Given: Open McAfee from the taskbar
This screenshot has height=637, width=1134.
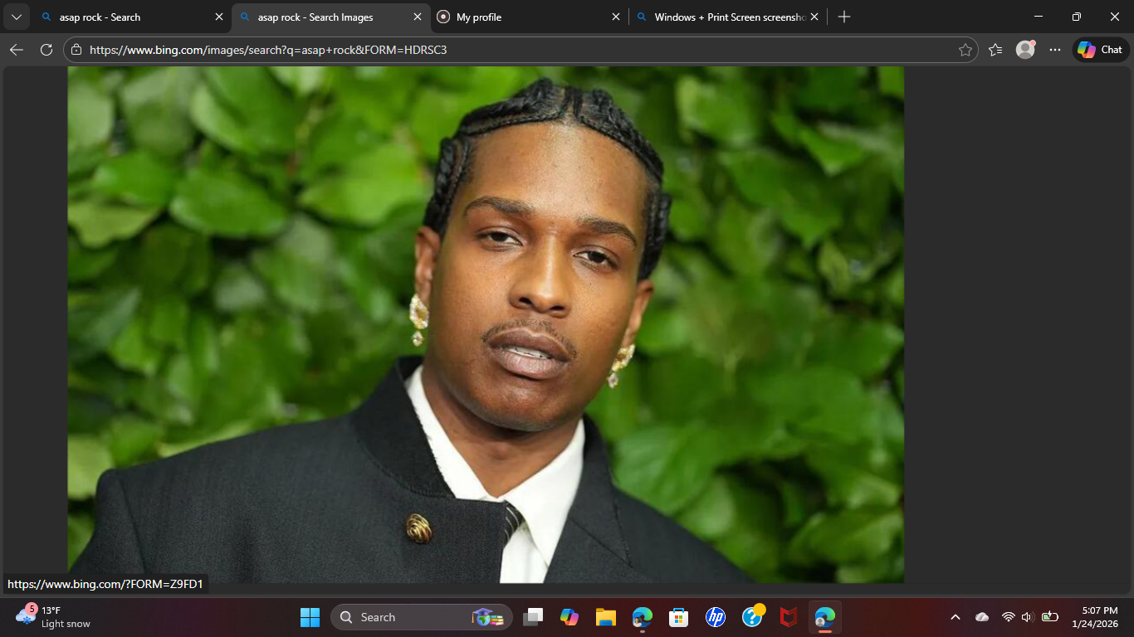Looking at the screenshot, I should point(786,617).
